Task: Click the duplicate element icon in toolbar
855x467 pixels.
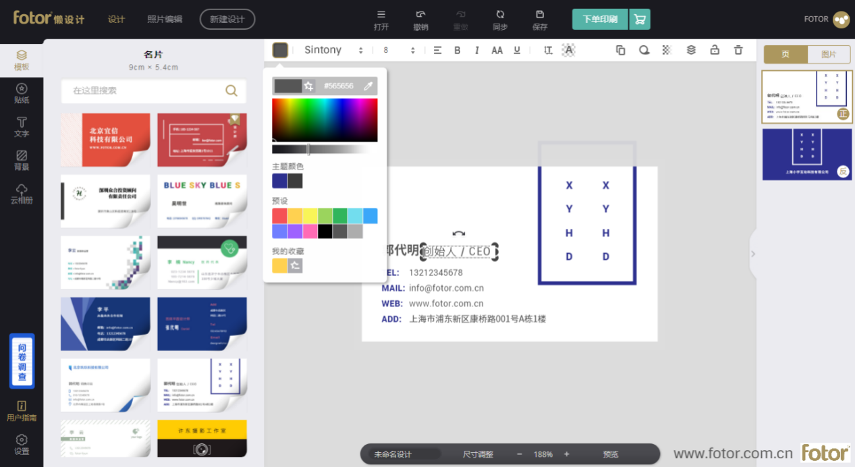Action: pos(621,50)
